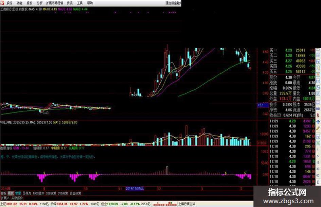The height and width of the screenshot is (207, 321).
Task: Open the 功能 menu
Action: tap(19, 3)
